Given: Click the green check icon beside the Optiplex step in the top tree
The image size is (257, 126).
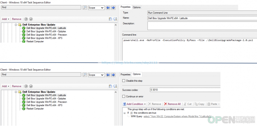Looking at the screenshot, I should [23, 31].
